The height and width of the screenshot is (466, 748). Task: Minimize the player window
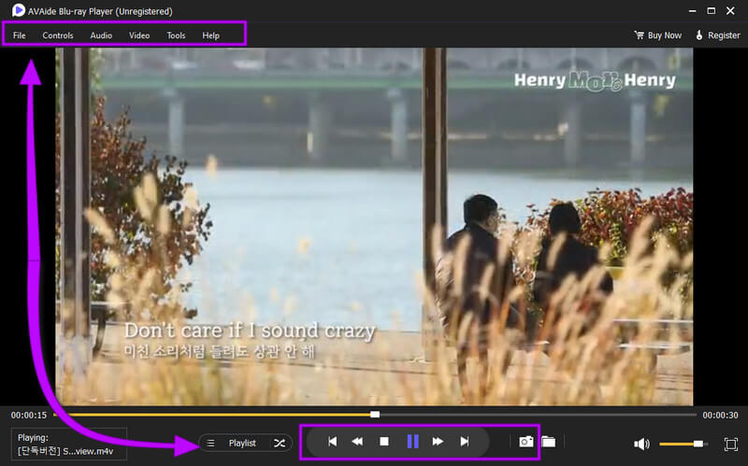pos(692,11)
